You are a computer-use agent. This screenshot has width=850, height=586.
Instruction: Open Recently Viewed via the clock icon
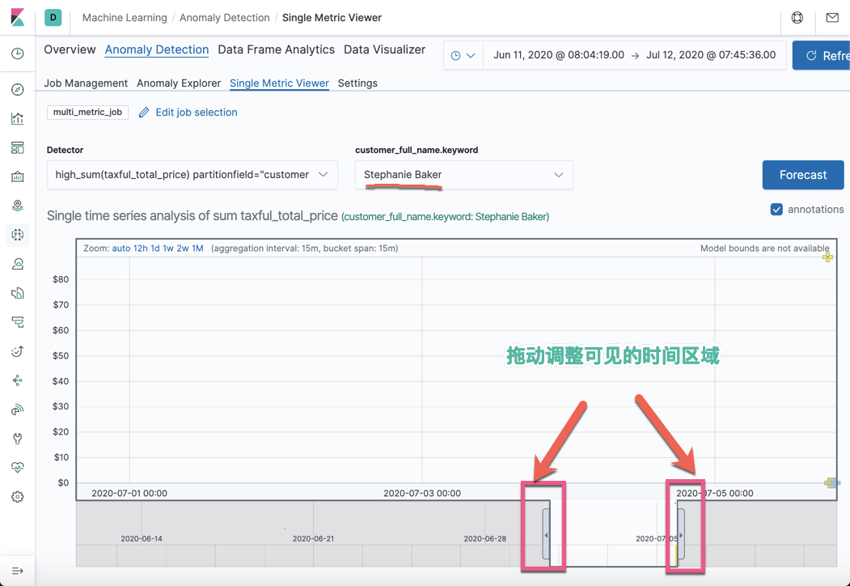point(18,53)
